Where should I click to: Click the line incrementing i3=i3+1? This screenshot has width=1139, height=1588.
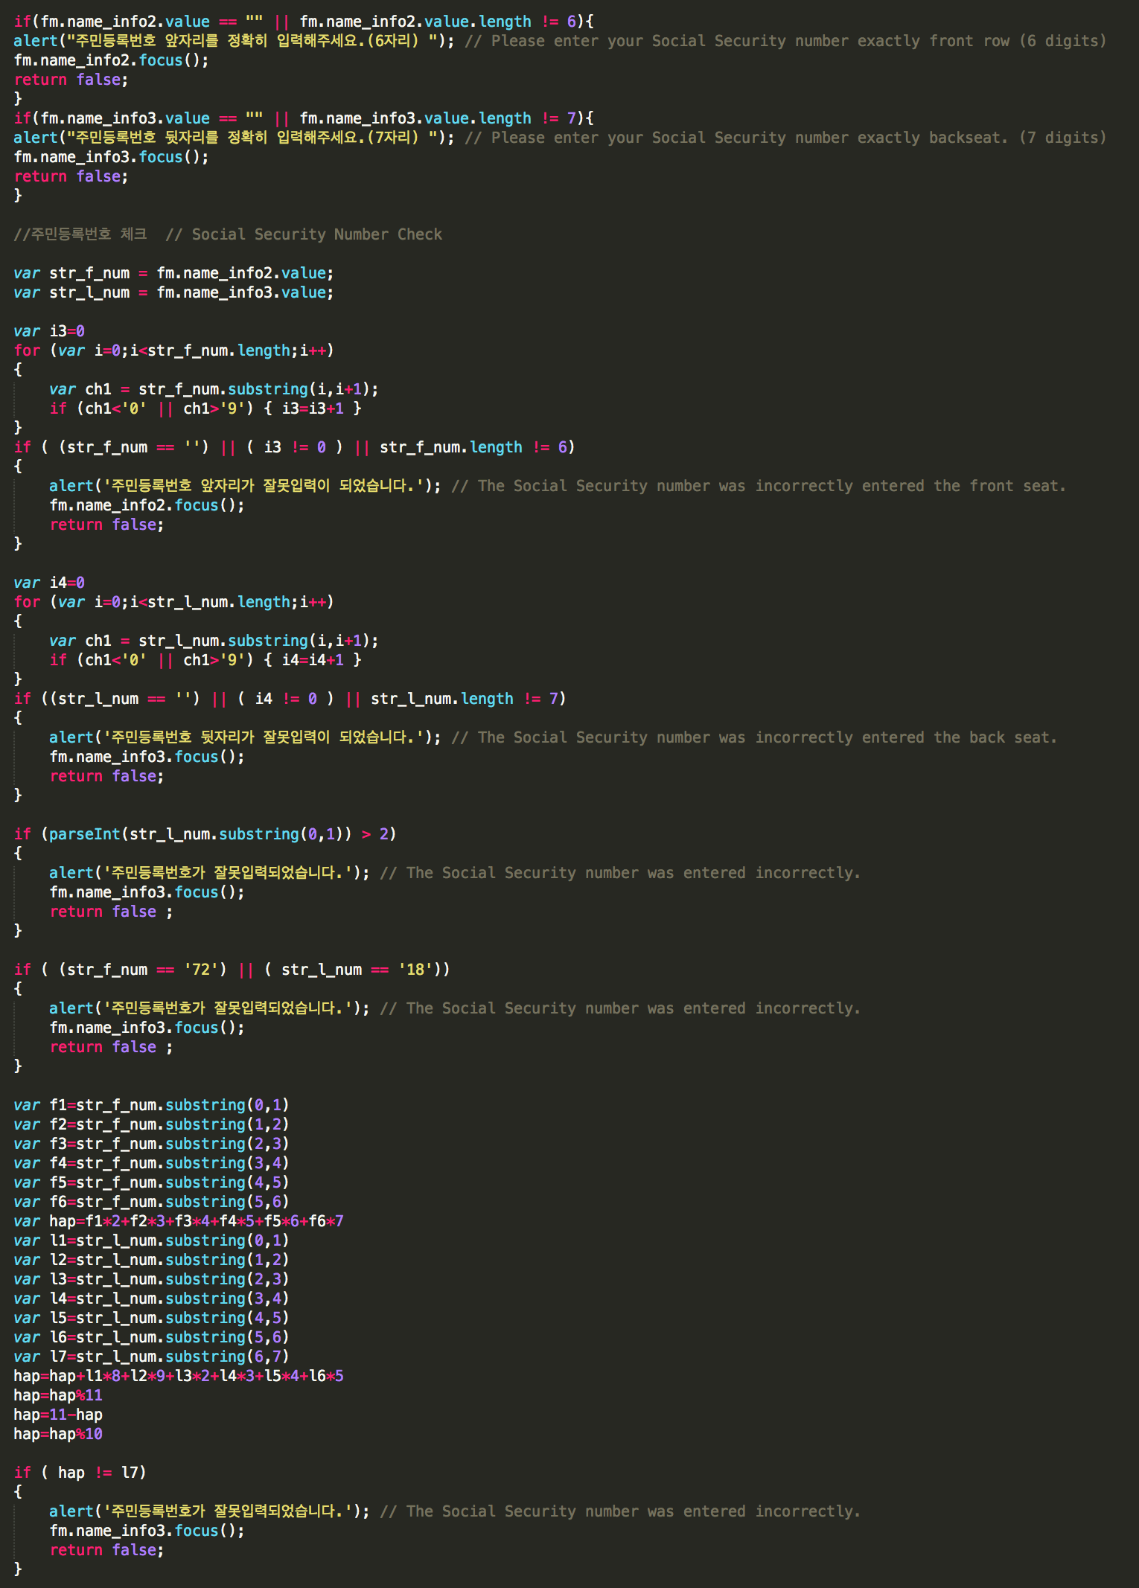coord(205,409)
